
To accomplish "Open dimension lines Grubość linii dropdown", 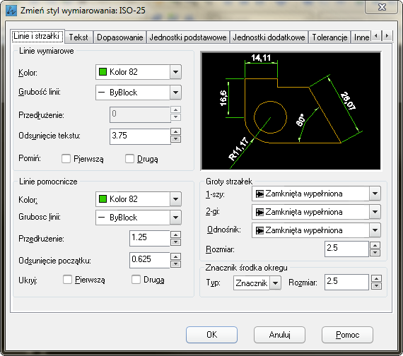I will tap(175, 93).
